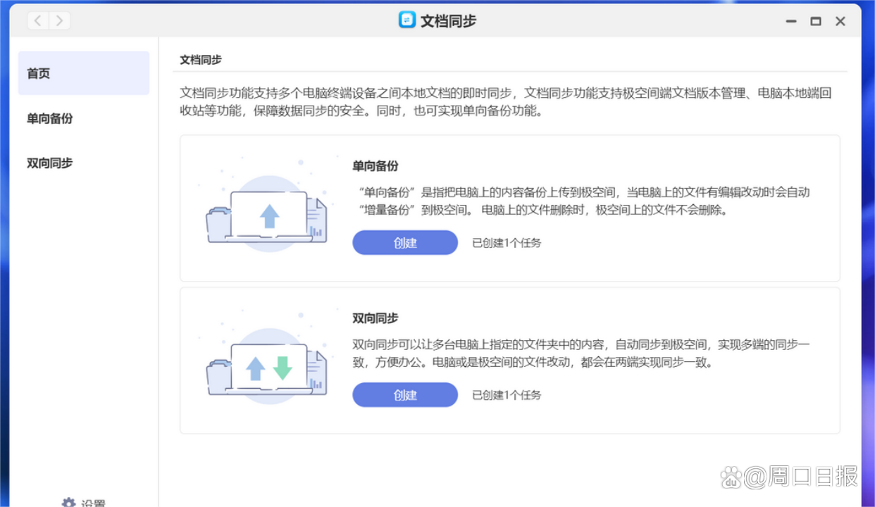This screenshot has height=507, width=875.
Task: Create a new one-way backup task
Action: point(405,242)
